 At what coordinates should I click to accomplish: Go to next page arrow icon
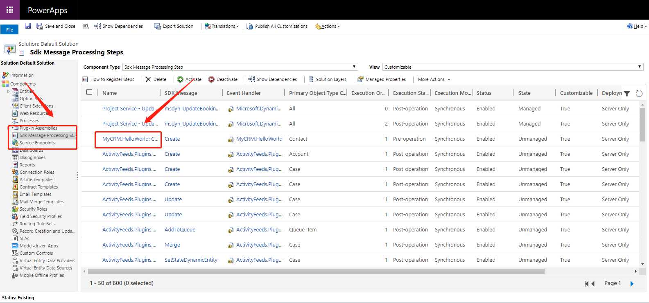(632, 283)
